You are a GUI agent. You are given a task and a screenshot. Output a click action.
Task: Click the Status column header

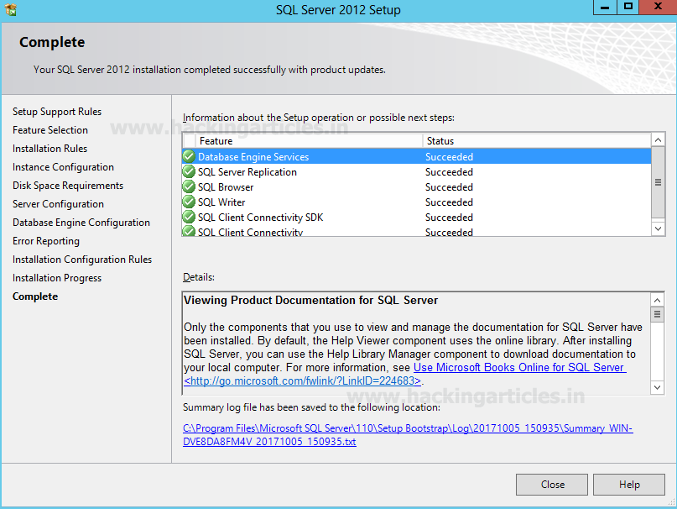point(537,141)
